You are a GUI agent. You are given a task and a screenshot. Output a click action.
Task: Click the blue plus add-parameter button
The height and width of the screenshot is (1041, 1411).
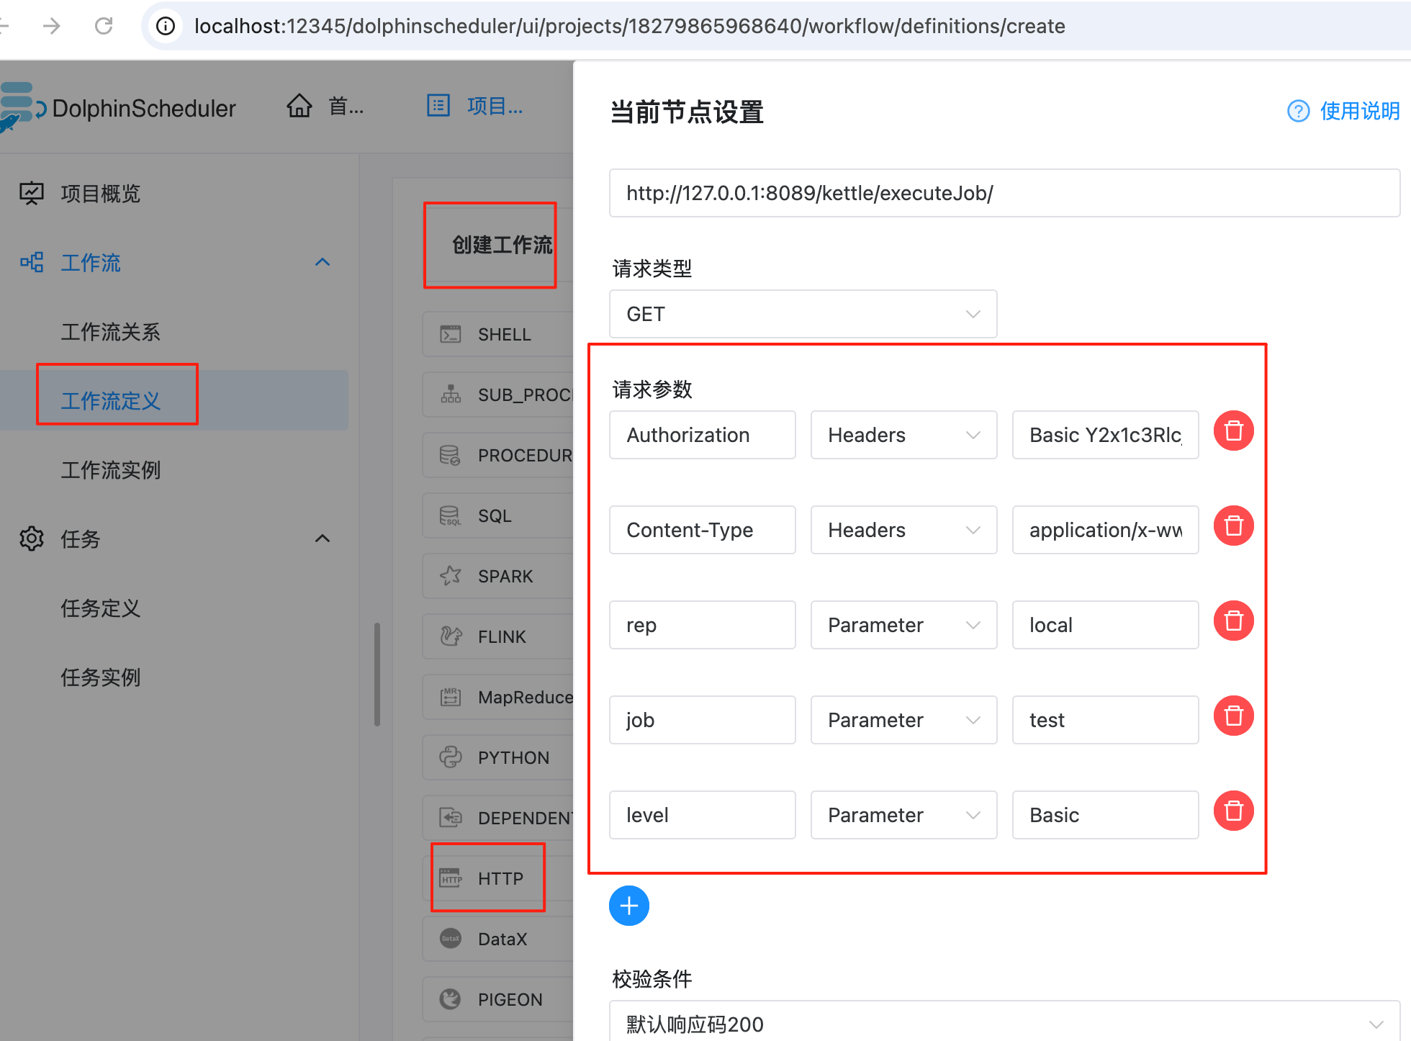click(x=628, y=906)
